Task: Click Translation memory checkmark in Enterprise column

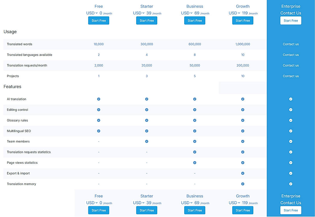Action: tap(291, 184)
